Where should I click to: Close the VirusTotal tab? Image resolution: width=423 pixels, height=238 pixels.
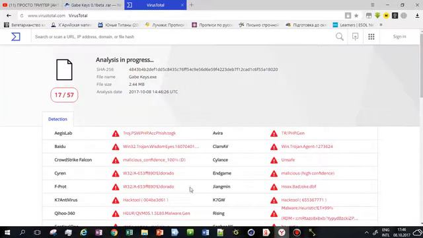point(182,5)
